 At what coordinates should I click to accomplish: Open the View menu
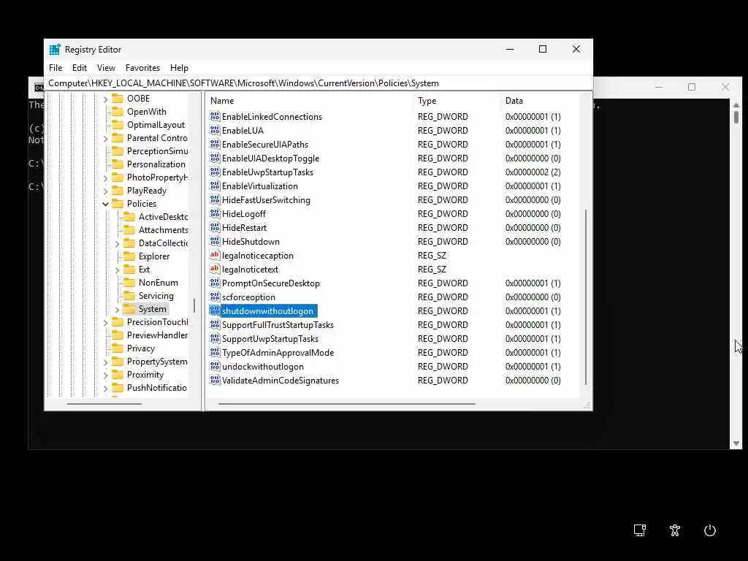click(x=106, y=68)
